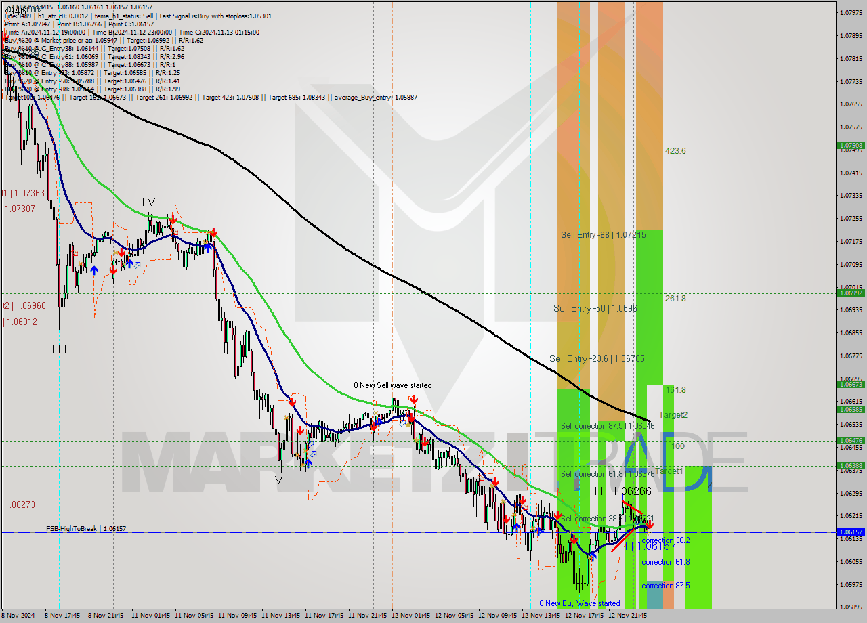Click '12 Nov 09:45' on the time axis

pyautogui.click(x=497, y=616)
